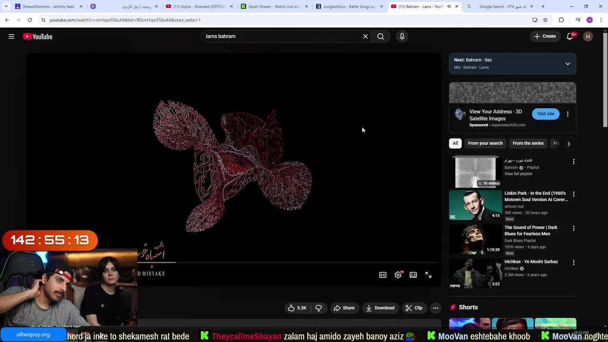Open The Sound of Power thumbnail
This screenshot has height=342, width=608.
point(475,239)
